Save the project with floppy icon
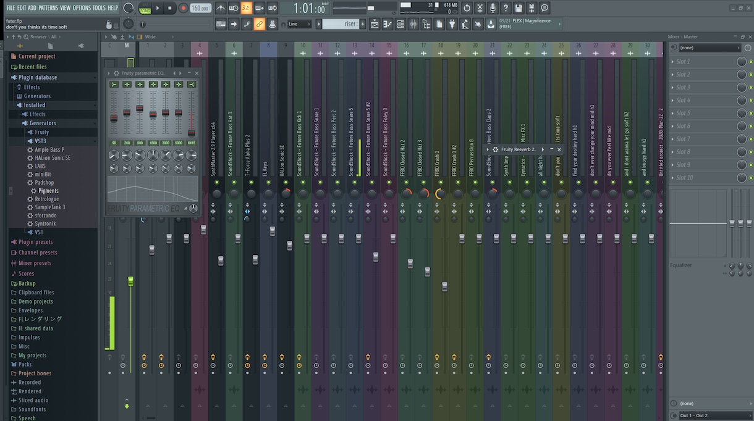The height and width of the screenshot is (421, 754). 519,8
